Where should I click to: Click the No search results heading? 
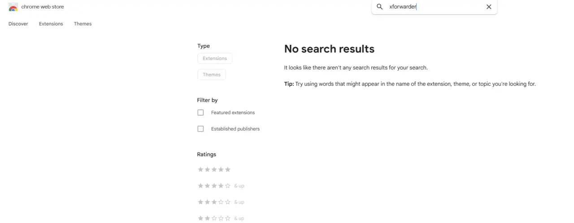(x=329, y=49)
